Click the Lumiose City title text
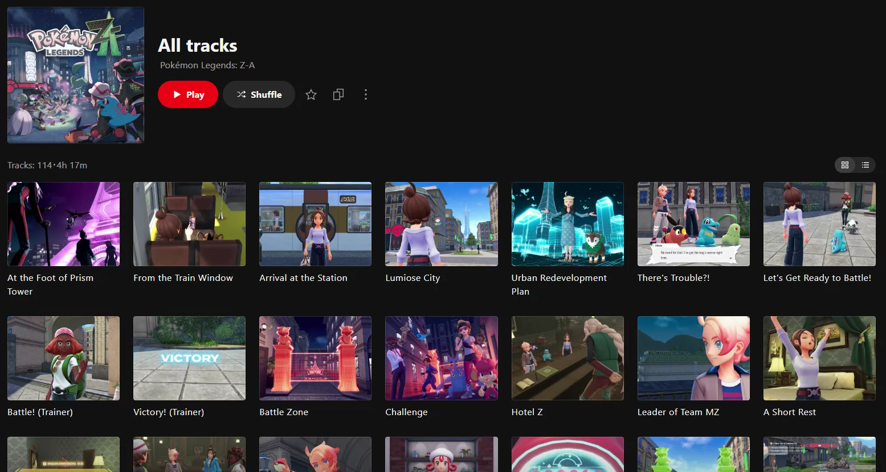The width and height of the screenshot is (886, 472). click(x=413, y=278)
